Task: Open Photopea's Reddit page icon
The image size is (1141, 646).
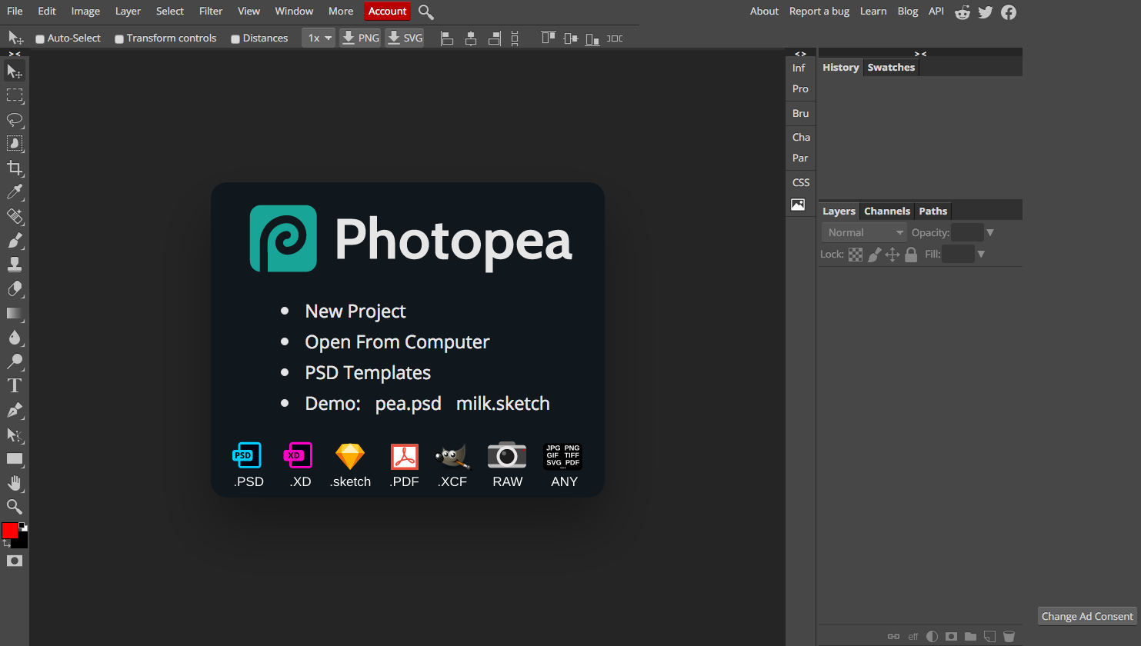Action: pyautogui.click(x=963, y=12)
